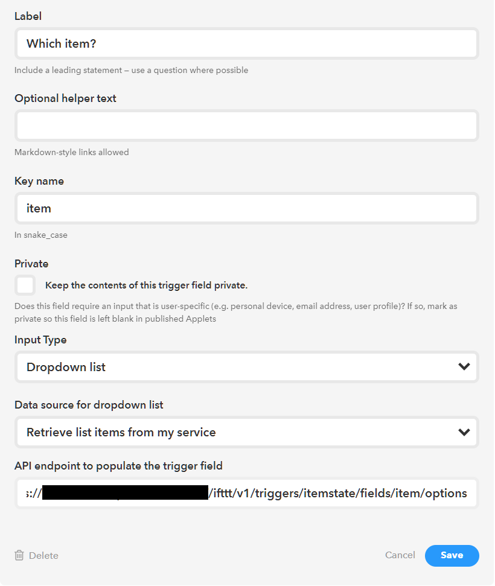Click the Cancel link
495x586 pixels.
[x=400, y=555]
